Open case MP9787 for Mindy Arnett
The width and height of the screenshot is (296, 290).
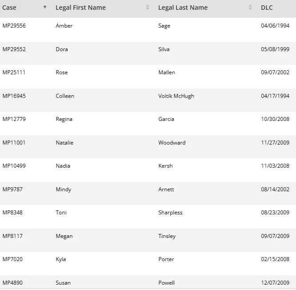(x=12, y=189)
